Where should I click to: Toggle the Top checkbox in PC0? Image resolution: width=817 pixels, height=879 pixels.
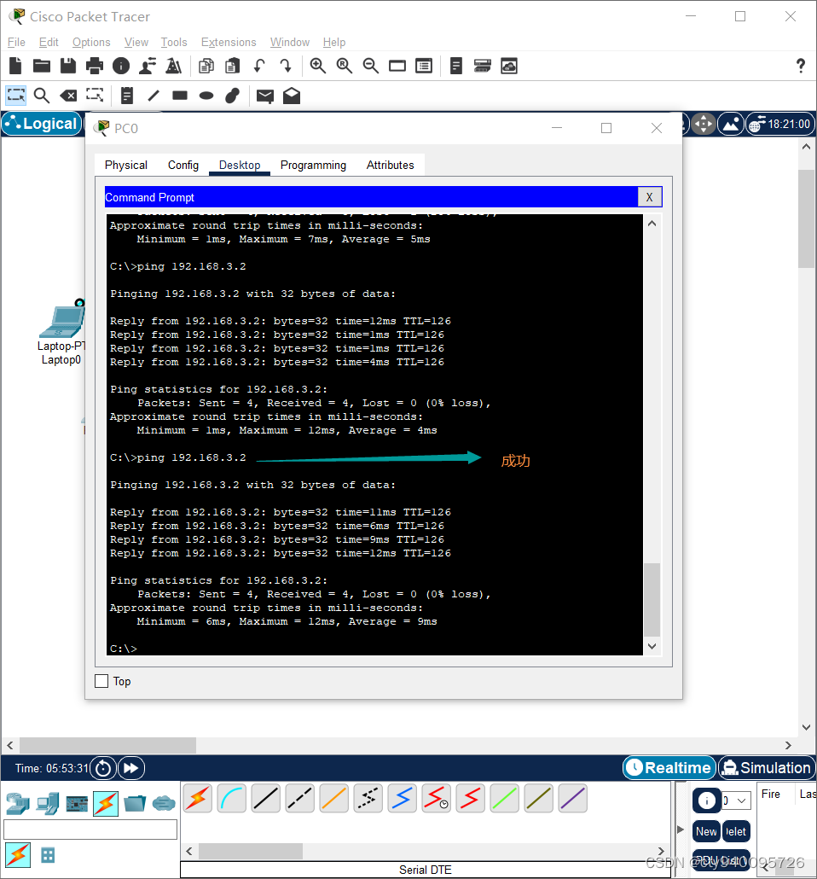point(101,681)
